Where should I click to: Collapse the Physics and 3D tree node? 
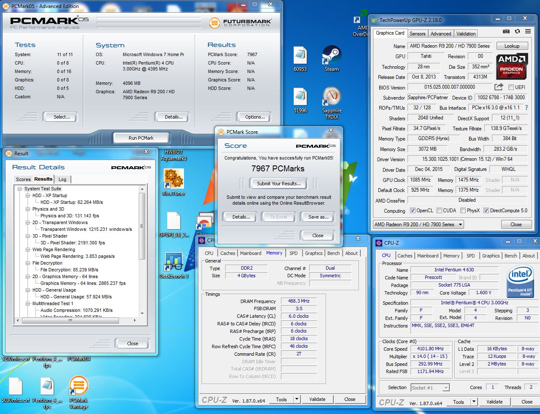coord(27,209)
